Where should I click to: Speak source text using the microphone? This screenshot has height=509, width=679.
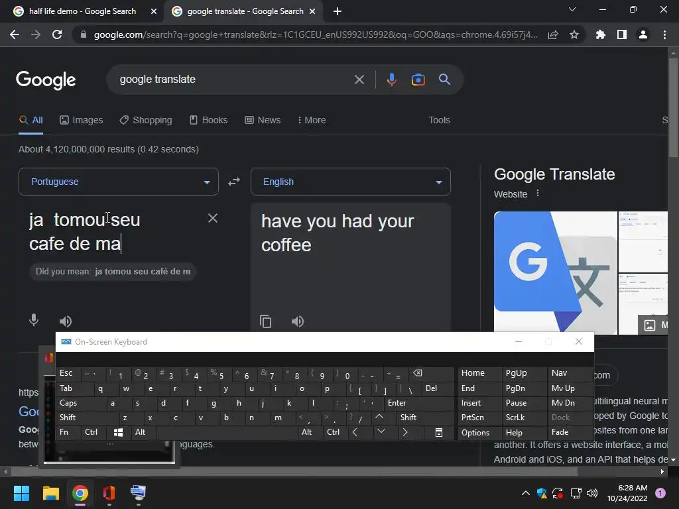(34, 320)
